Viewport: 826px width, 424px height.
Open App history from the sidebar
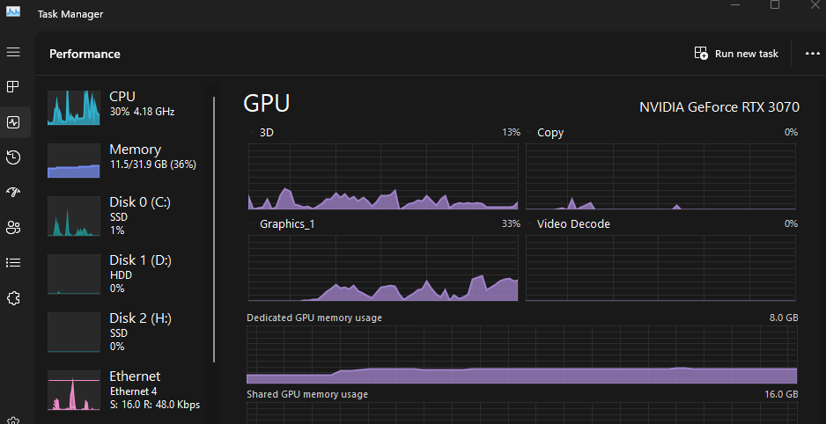(13, 157)
